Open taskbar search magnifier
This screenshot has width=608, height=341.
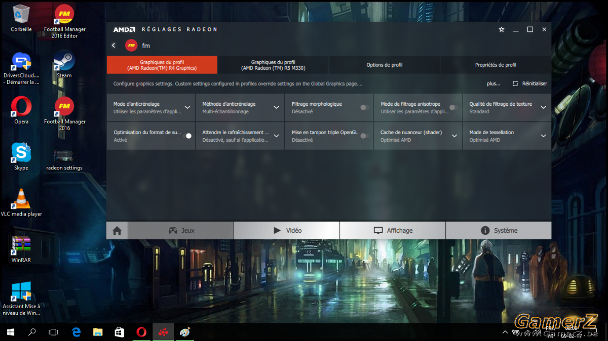(x=32, y=332)
